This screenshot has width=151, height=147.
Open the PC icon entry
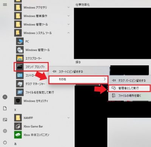point(20,41)
